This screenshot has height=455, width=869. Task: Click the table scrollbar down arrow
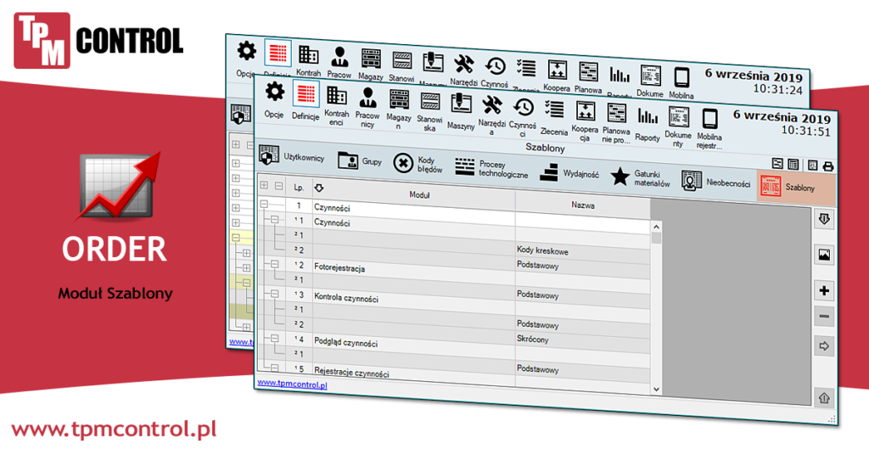click(x=656, y=389)
